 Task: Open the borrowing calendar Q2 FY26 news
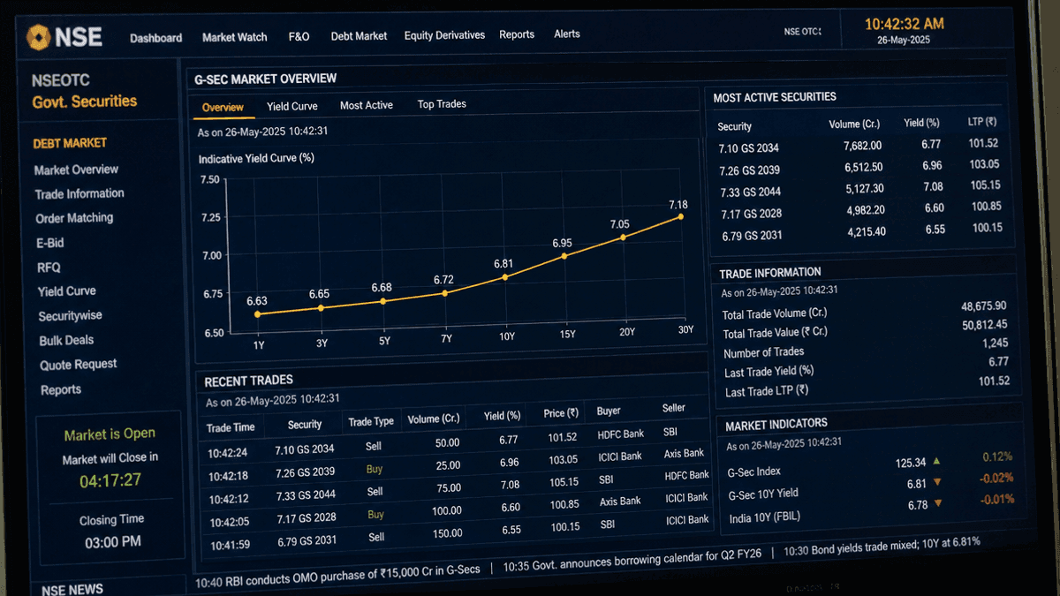click(x=633, y=559)
